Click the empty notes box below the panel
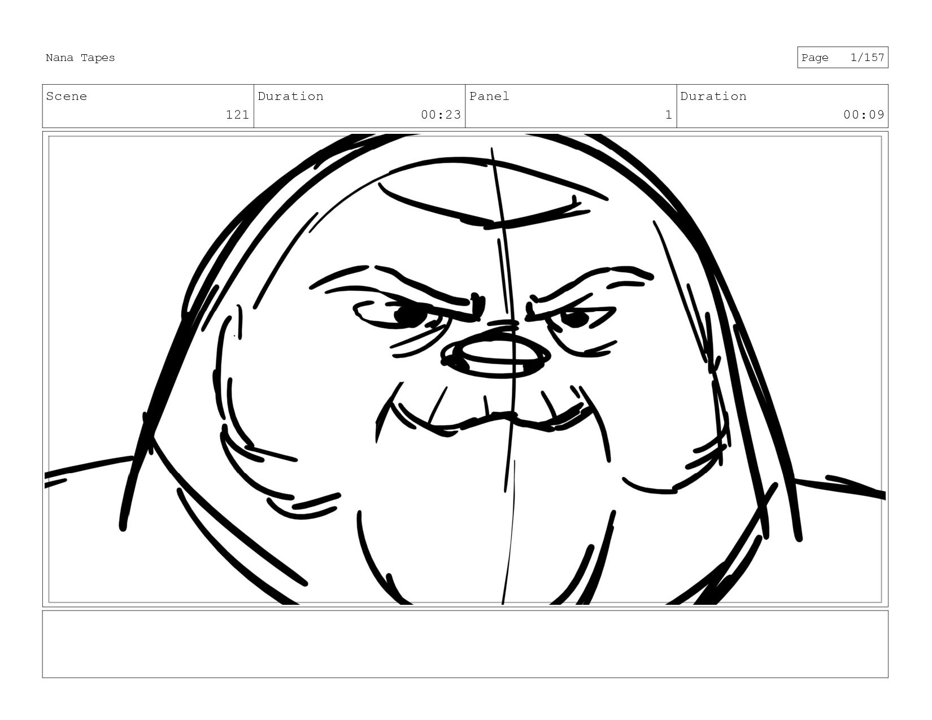 tap(465, 644)
